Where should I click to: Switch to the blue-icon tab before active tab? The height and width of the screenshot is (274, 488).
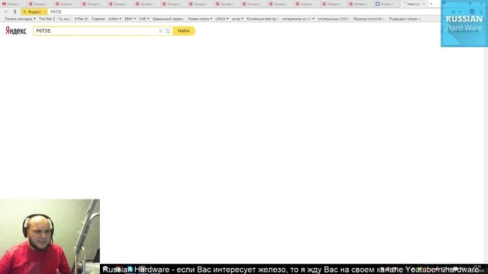[x=385, y=4]
